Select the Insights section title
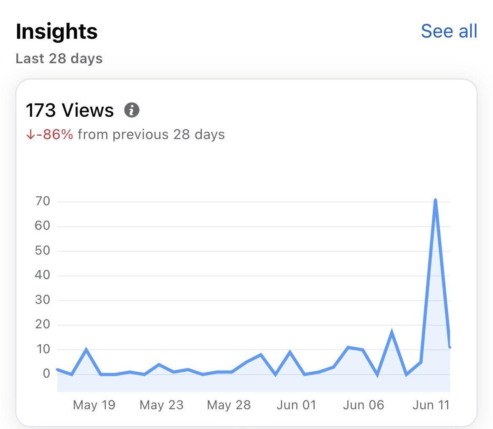 click(56, 32)
